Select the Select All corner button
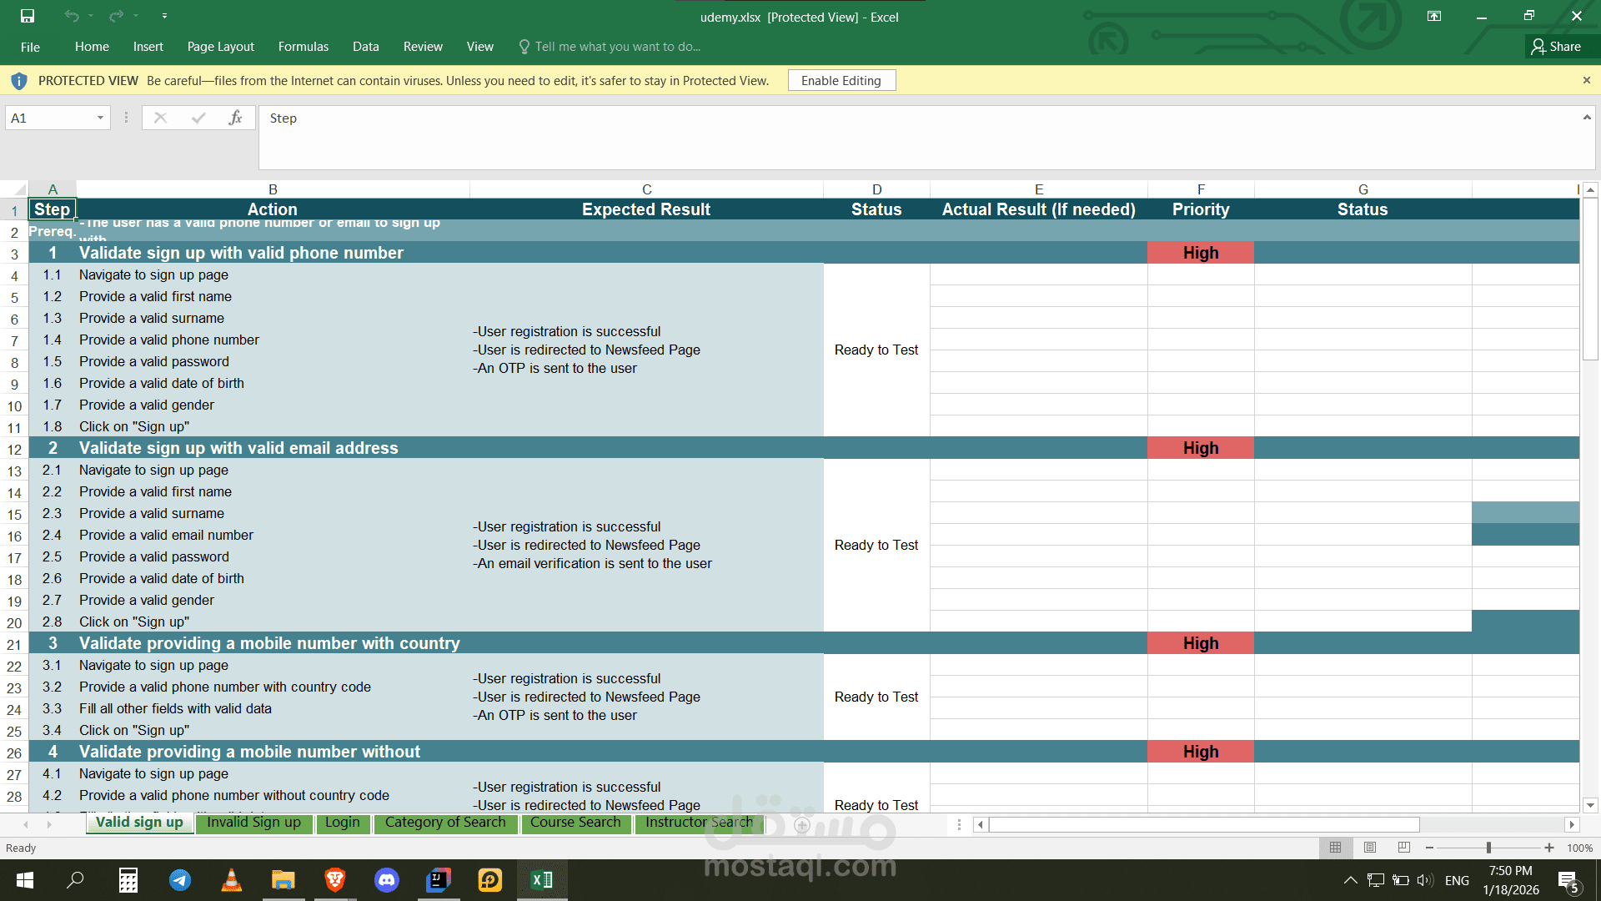 point(14,189)
